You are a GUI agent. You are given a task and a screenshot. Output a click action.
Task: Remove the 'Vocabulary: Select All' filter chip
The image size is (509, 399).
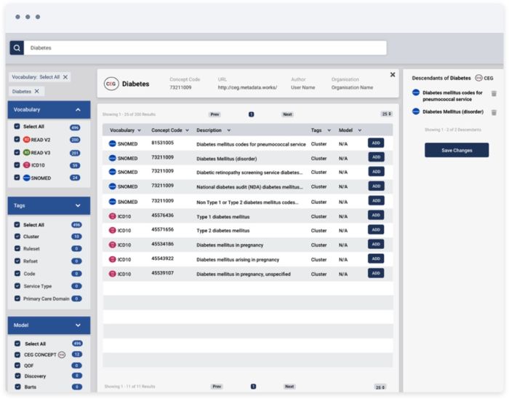tap(65, 77)
